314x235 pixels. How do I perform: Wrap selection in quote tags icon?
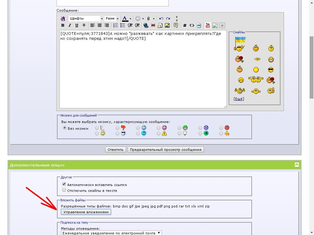coord(176,25)
